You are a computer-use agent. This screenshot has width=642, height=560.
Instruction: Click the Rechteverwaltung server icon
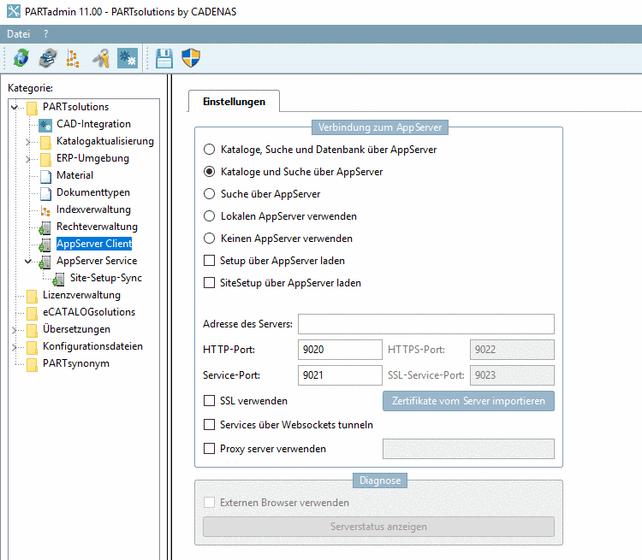coord(45,227)
